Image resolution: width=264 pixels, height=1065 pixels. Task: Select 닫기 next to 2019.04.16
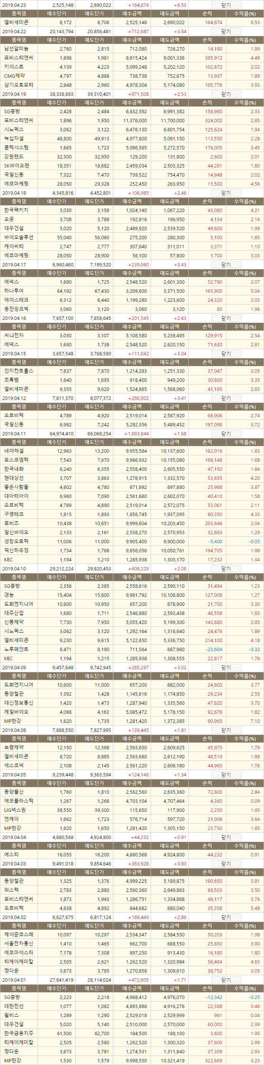click(226, 318)
